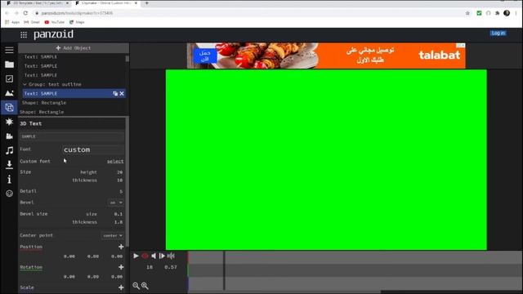Toggle the red record button
Screen dimensions: 523x294
coord(145,256)
